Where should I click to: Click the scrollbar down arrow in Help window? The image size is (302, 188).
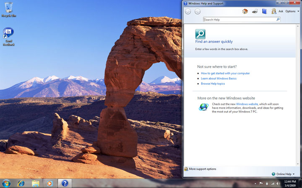[298, 164]
